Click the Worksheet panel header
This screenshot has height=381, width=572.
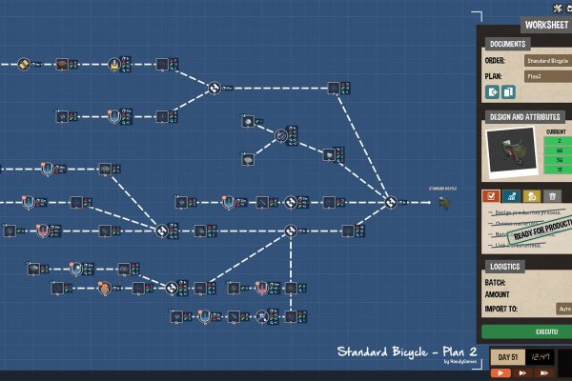point(546,24)
